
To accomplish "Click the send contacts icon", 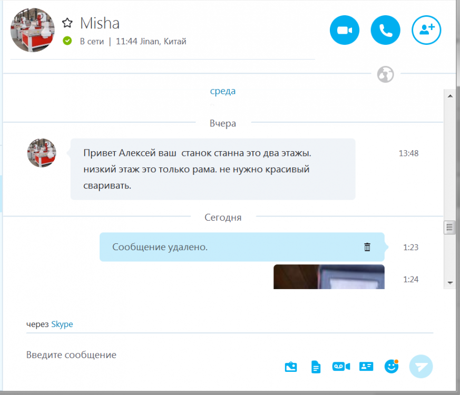I will 366,367.
